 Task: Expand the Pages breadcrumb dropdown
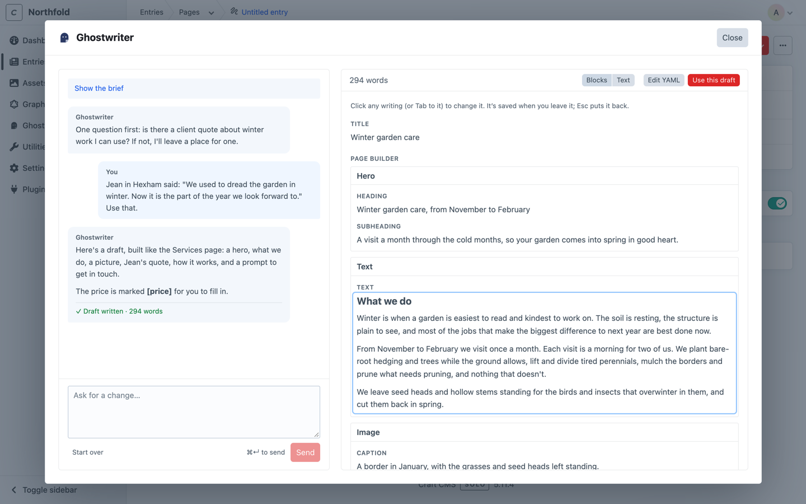tap(211, 12)
